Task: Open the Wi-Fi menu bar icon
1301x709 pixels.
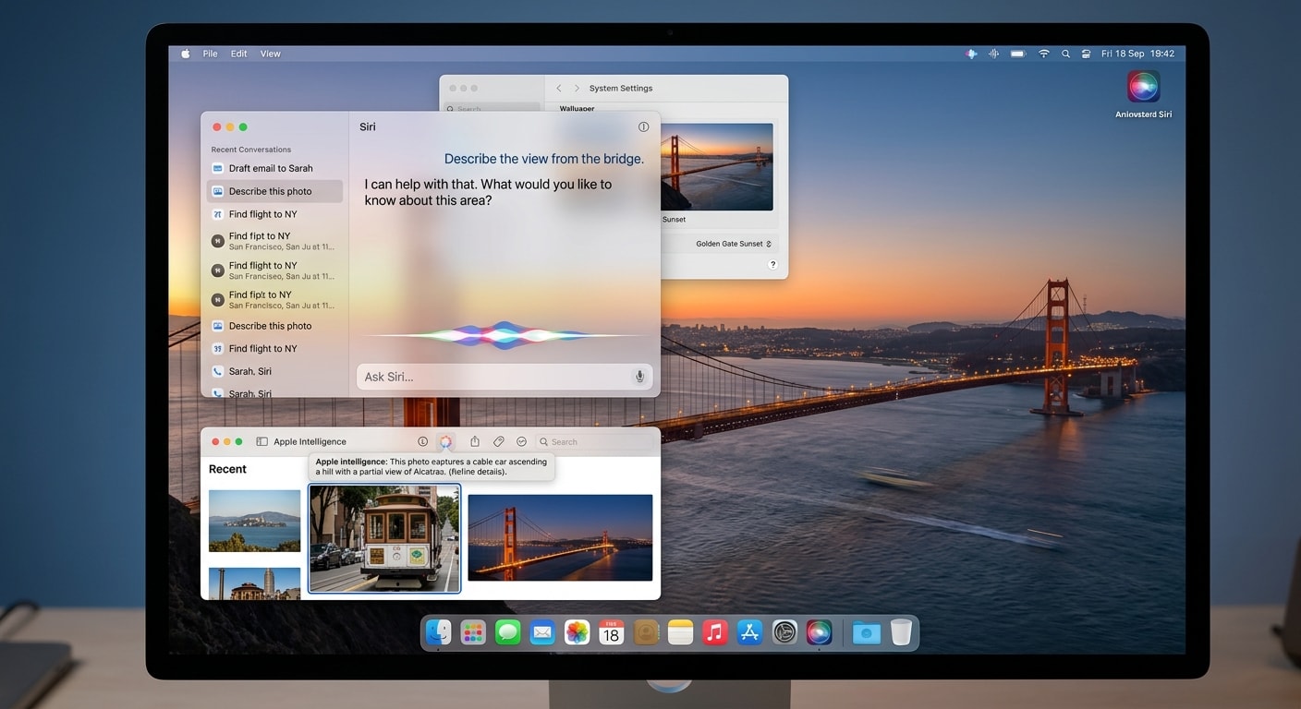Action: 1044,54
